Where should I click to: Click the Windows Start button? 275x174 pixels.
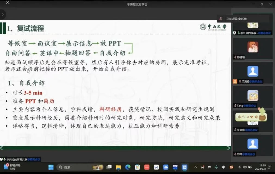click(51, 167)
